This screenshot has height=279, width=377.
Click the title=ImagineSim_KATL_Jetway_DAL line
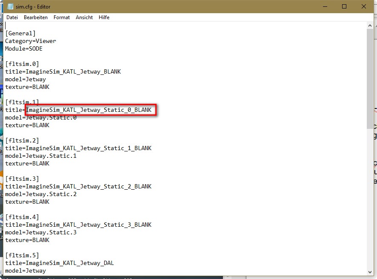60,263
